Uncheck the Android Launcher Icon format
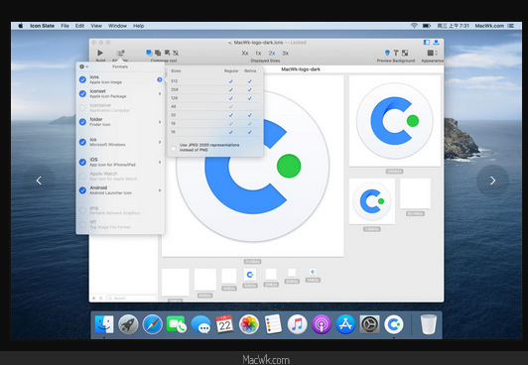 (x=82, y=190)
